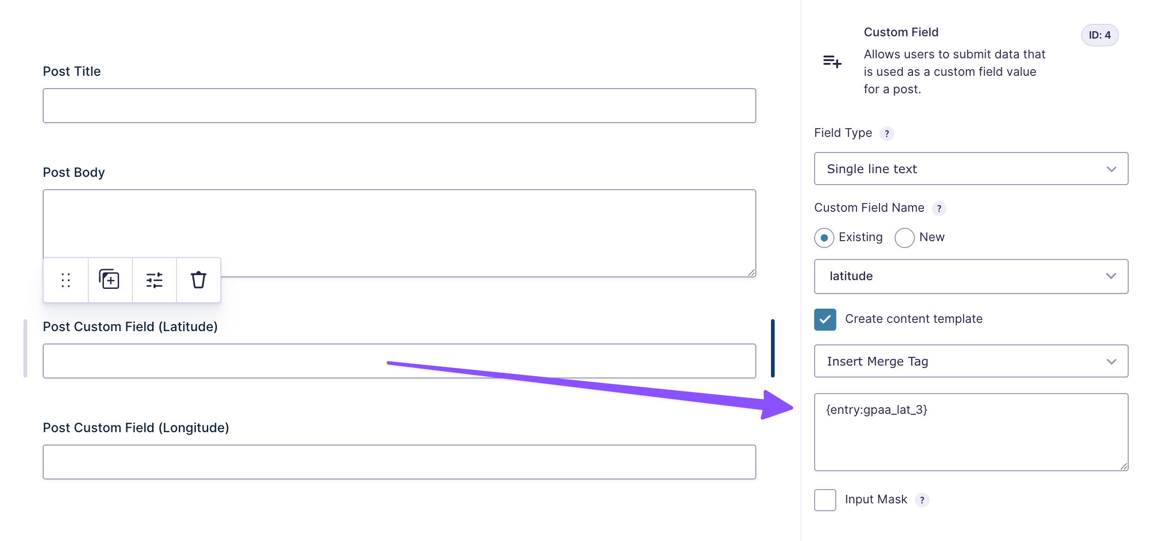Expand the latitude field name dropdown

point(971,276)
